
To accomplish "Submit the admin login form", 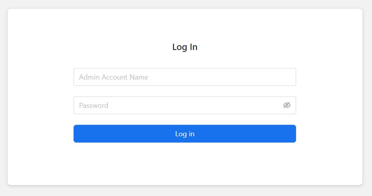I will 185,134.
